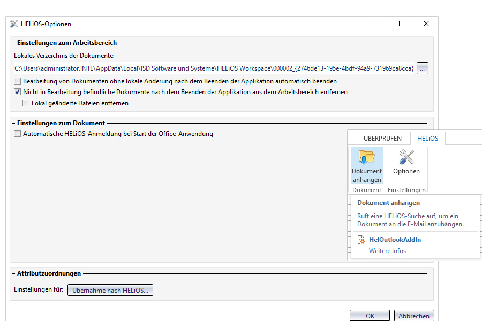Follow the 'Weitere Infos' link

click(387, 251)
